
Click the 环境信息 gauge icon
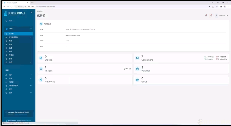pyautogui.click(x=41, y=24)
